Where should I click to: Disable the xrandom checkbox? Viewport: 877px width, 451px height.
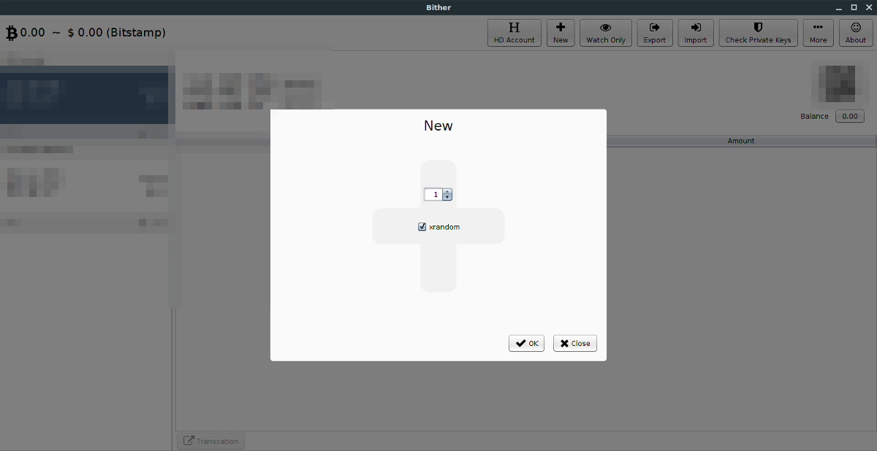pos(422,226)
